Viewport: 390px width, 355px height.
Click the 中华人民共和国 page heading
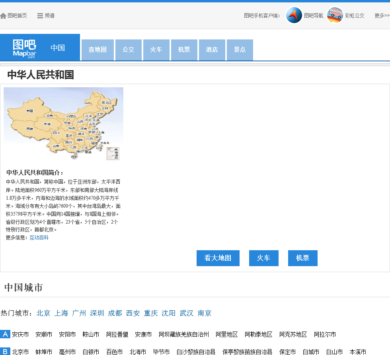[41, 75]
